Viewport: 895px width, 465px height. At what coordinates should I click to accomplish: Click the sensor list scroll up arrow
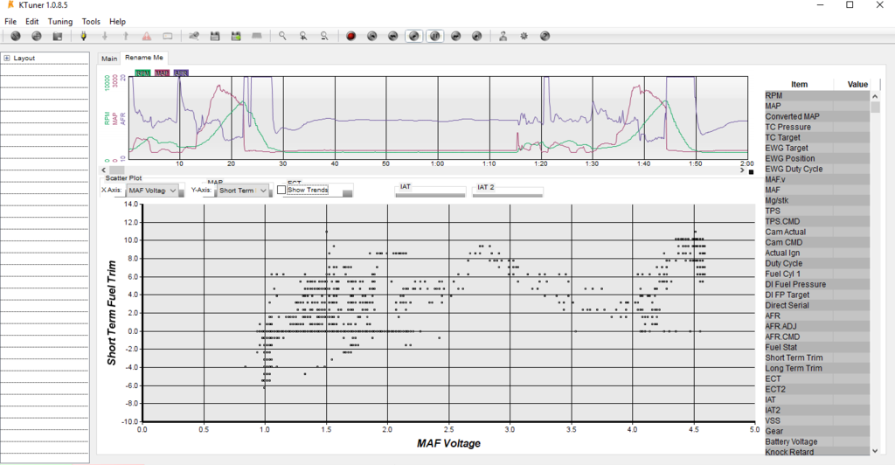(875, 96)
